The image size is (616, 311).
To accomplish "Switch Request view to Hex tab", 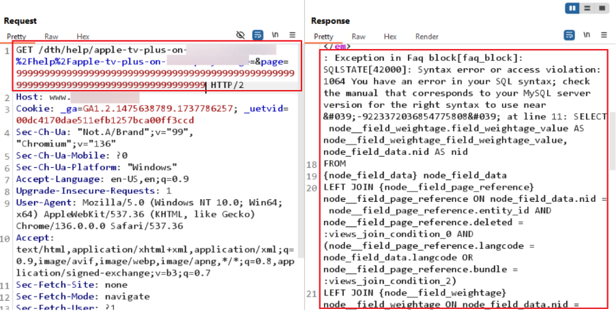I will [83, 37].
